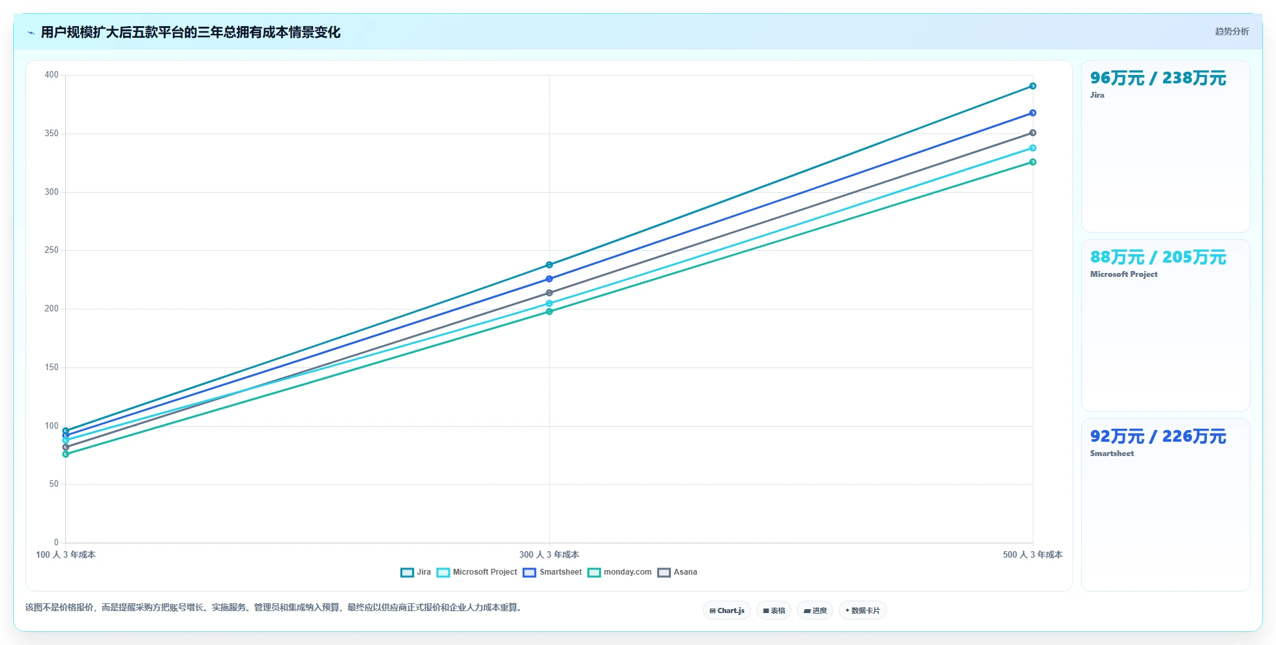Click the 300 人 3 年成本 axis label
Screen dimensions: 1276x645
549,554
